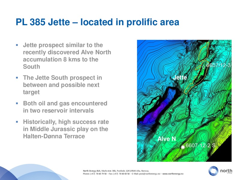Select the bullet text 'Jette prospect similar to the recently discovered Alve North'
This screenshot has width=240, height=180.
pos(67,49)
